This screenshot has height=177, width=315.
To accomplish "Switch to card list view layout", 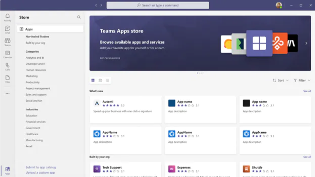I will 100,80.
